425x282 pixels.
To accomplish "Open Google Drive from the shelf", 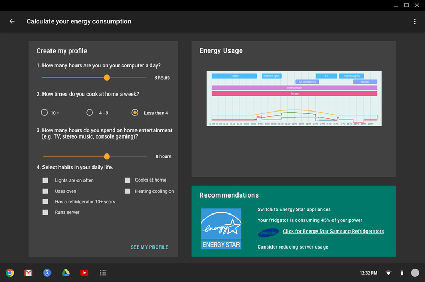I will click(x=66, y=272).
